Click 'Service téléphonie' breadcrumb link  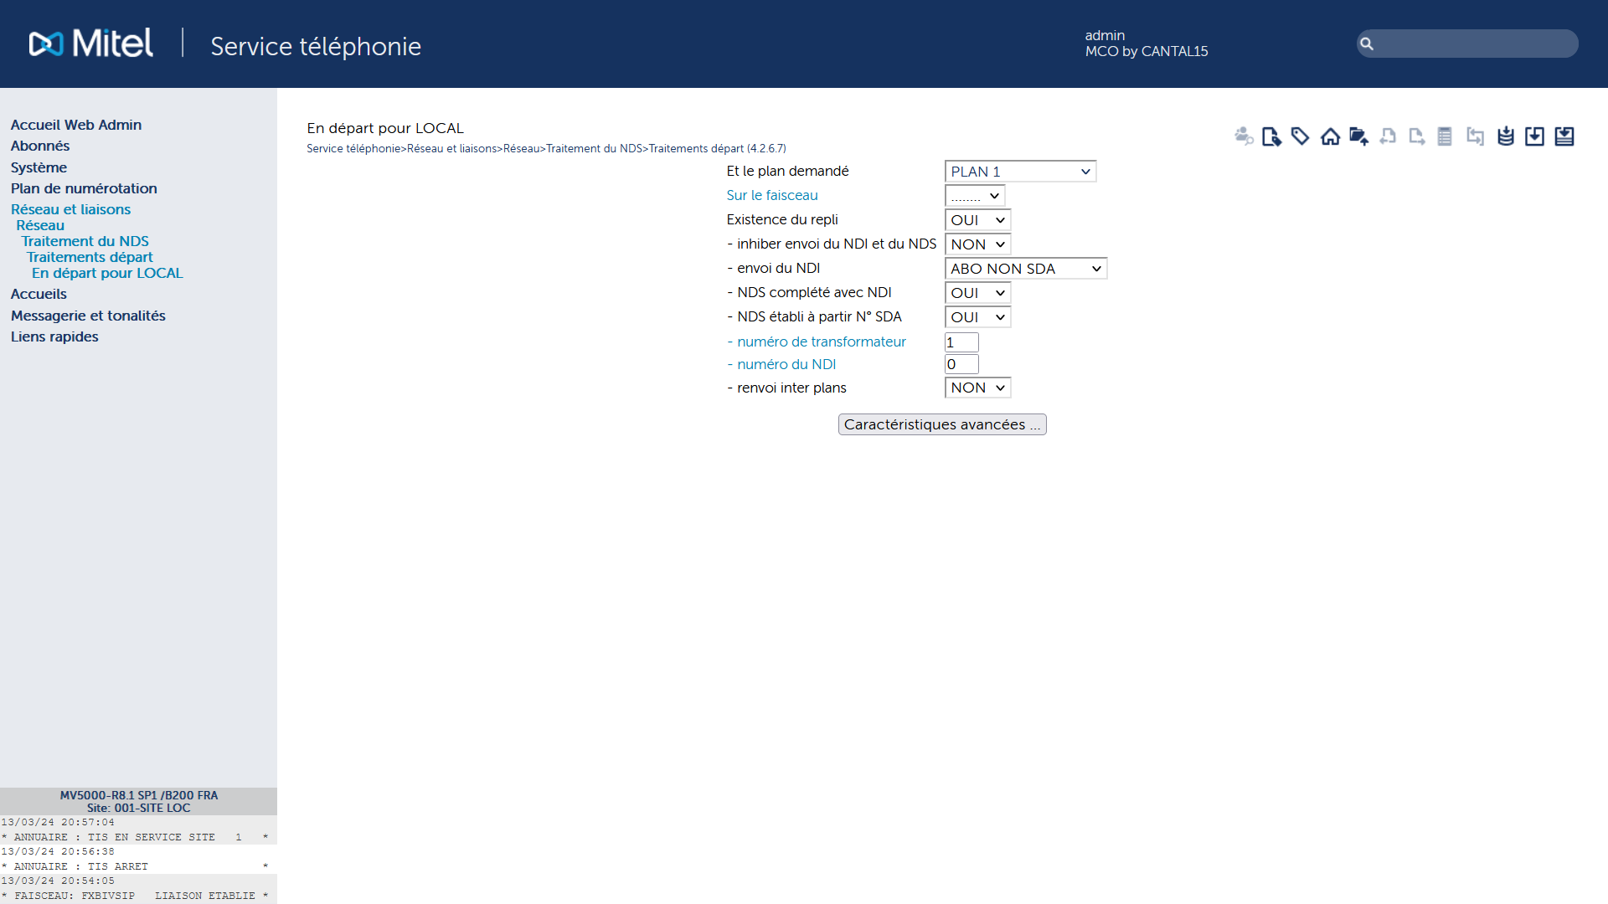click(x=353, y=148)
